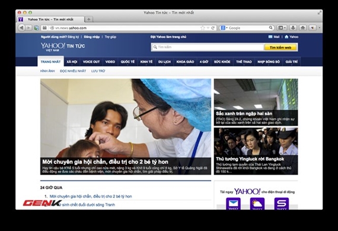Open the Trợ giúp help link

110,37
